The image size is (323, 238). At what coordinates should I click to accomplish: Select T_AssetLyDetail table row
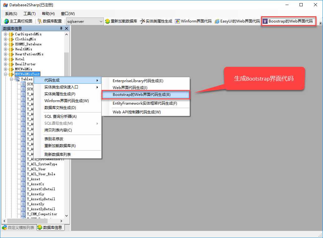coord(41,199)
